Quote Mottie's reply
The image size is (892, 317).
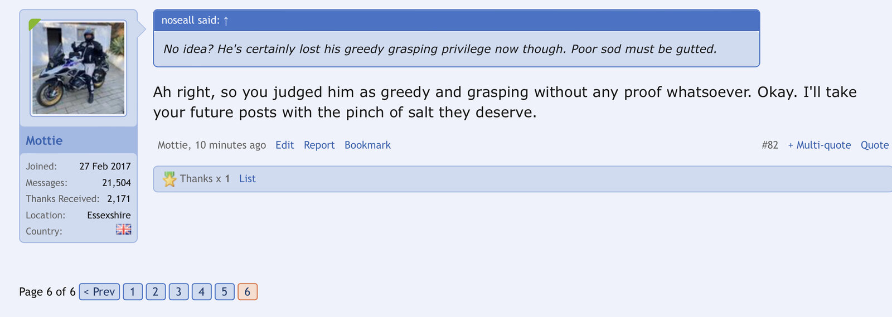pyautogui.click(x=874, y=145)
